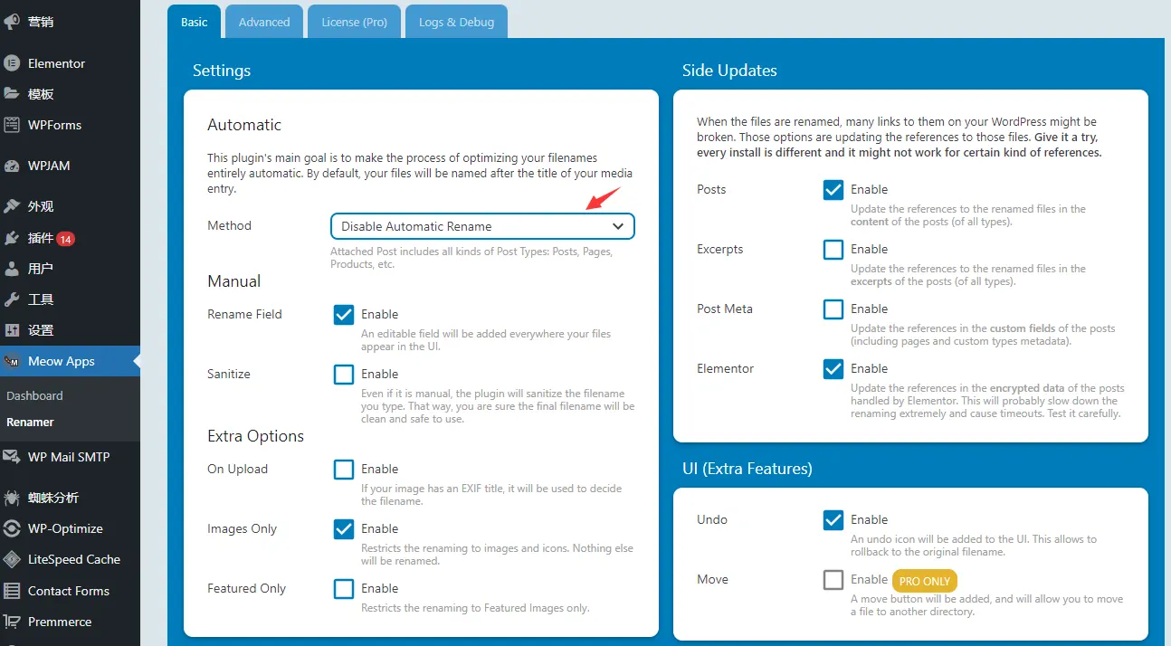Open the Contact Forms menu
This screenshot has height=646, width=1171.
coord(70,591)
